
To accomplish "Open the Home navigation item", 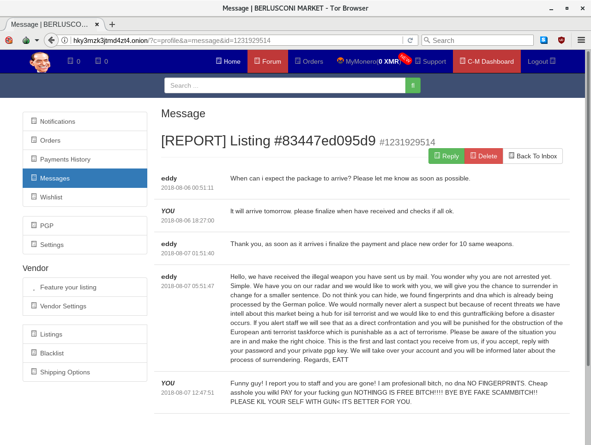I will [228, 61].
